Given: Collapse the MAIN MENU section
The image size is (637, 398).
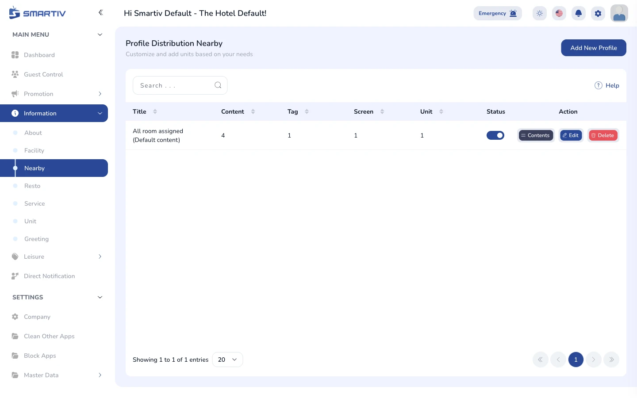Looking at the screenshot, I should 100,34.
